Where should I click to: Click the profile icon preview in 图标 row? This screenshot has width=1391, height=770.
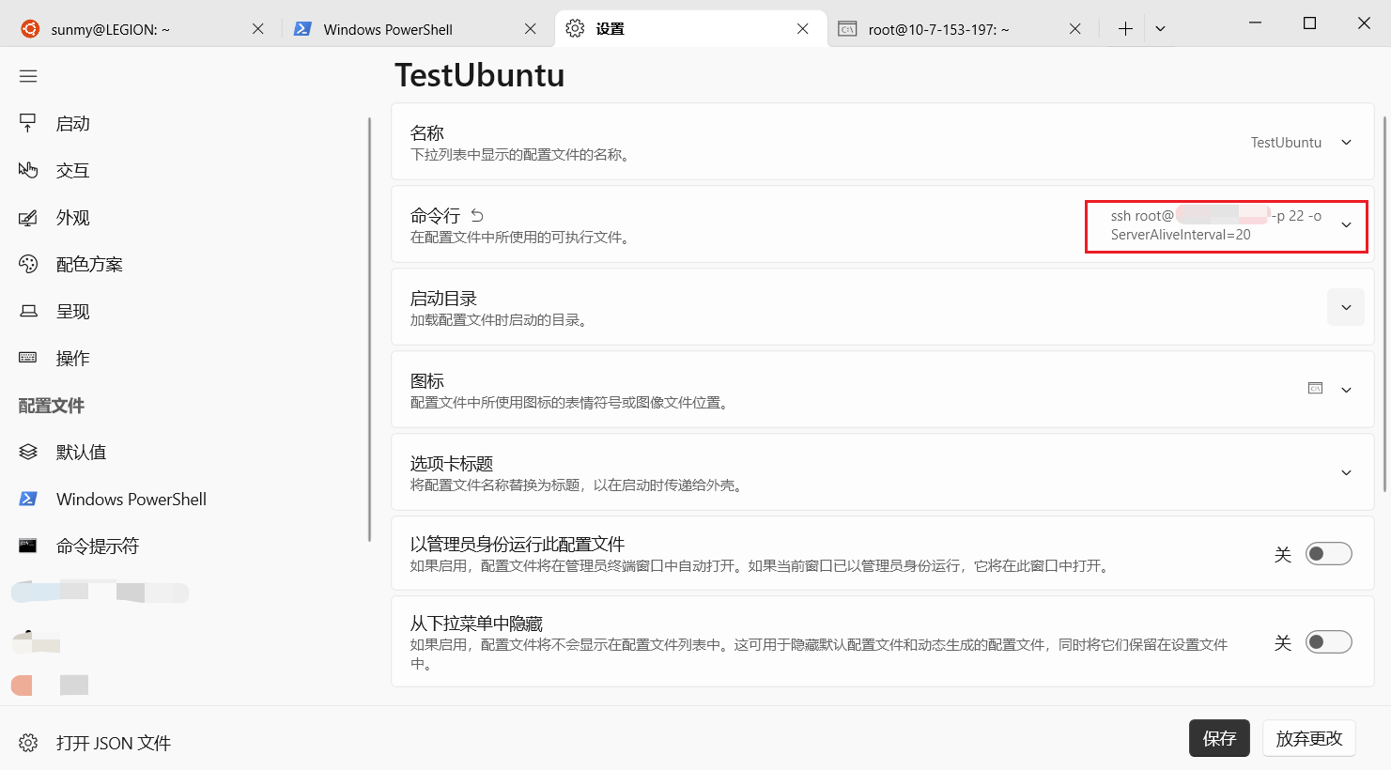coord(1315,388)
